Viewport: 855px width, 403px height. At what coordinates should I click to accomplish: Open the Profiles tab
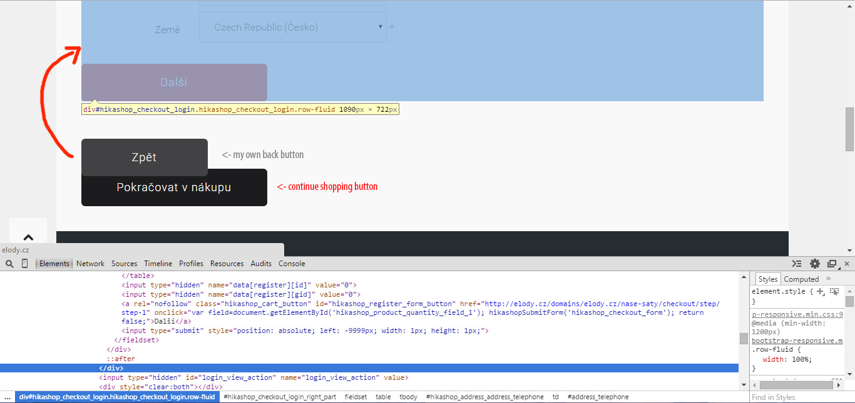(x=191, y=264)
